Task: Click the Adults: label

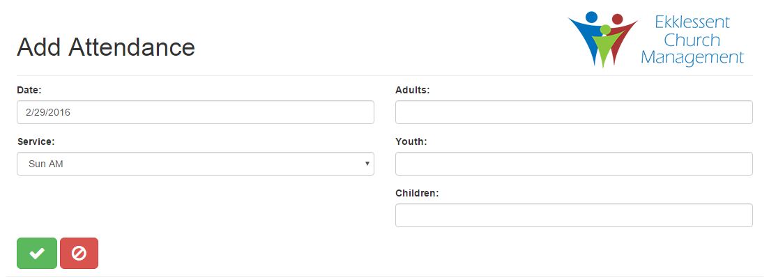Action: [x=413, y=90]
